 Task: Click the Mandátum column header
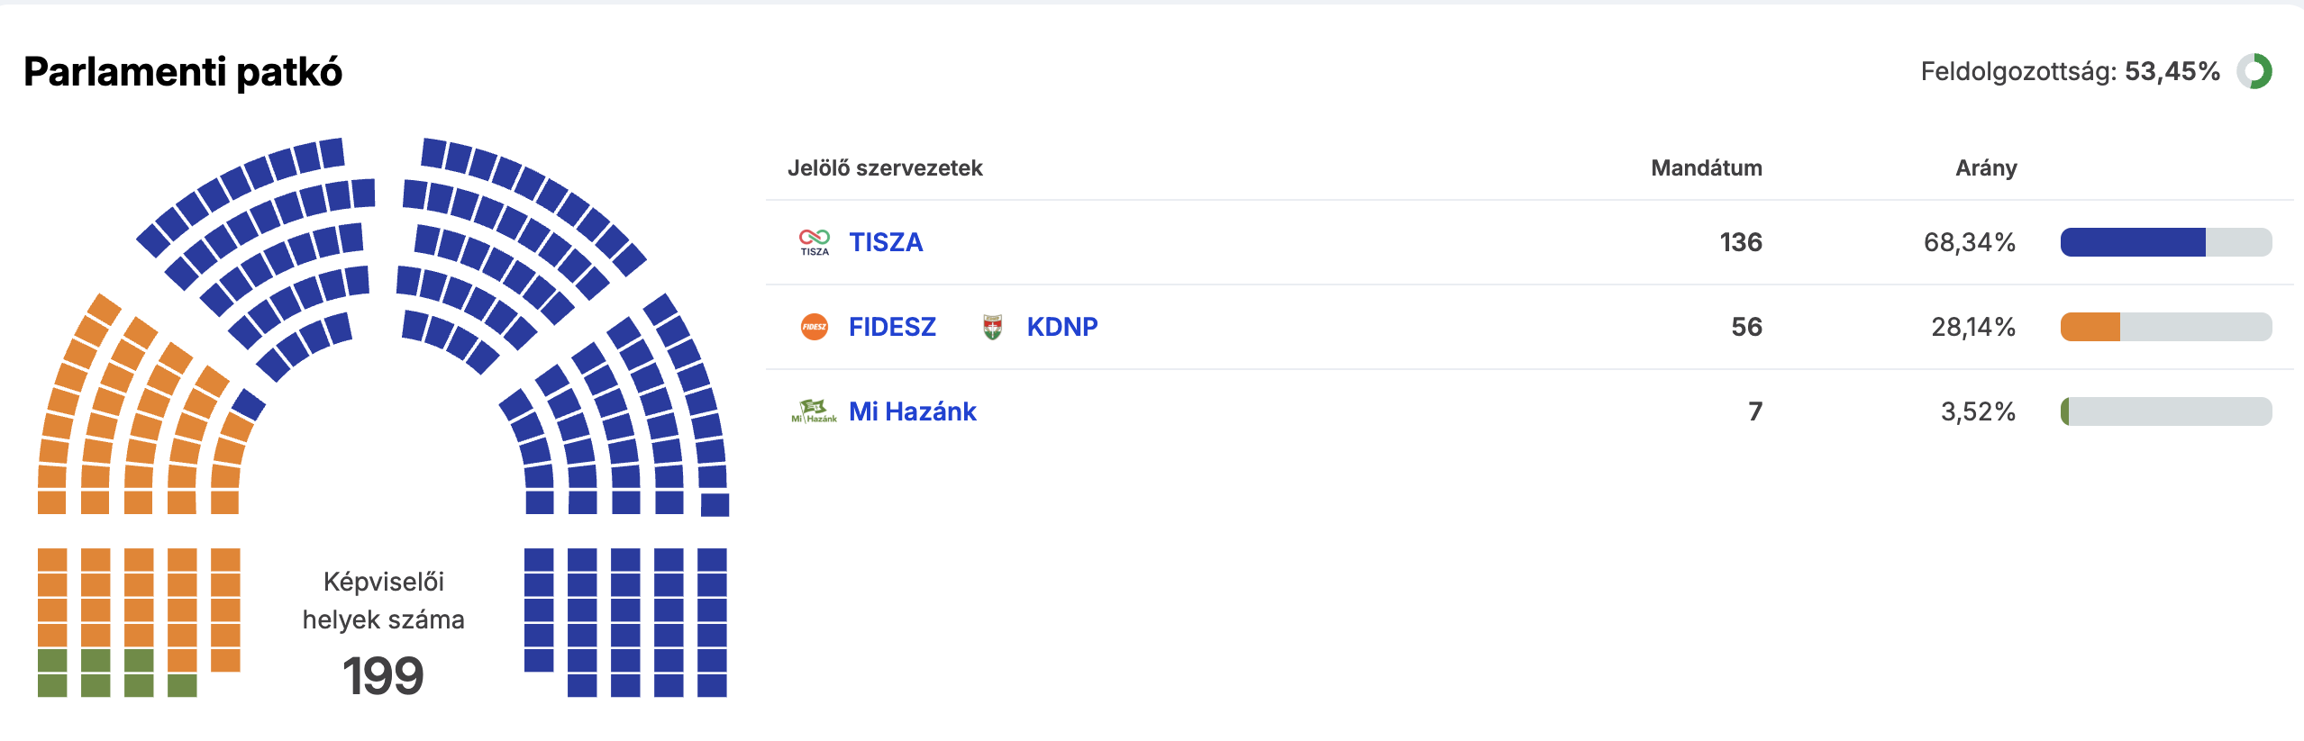1706,168
